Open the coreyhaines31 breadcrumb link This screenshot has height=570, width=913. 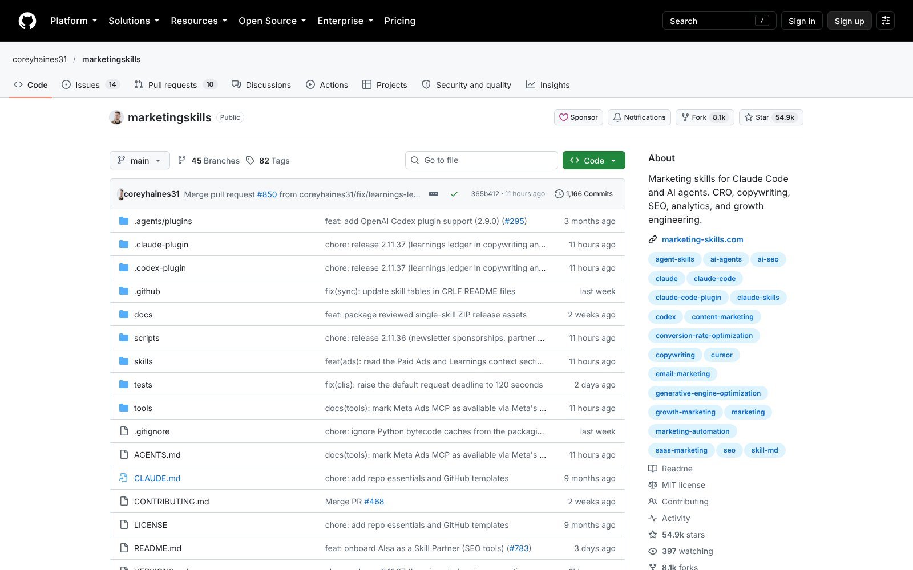(x=40, y=59)
